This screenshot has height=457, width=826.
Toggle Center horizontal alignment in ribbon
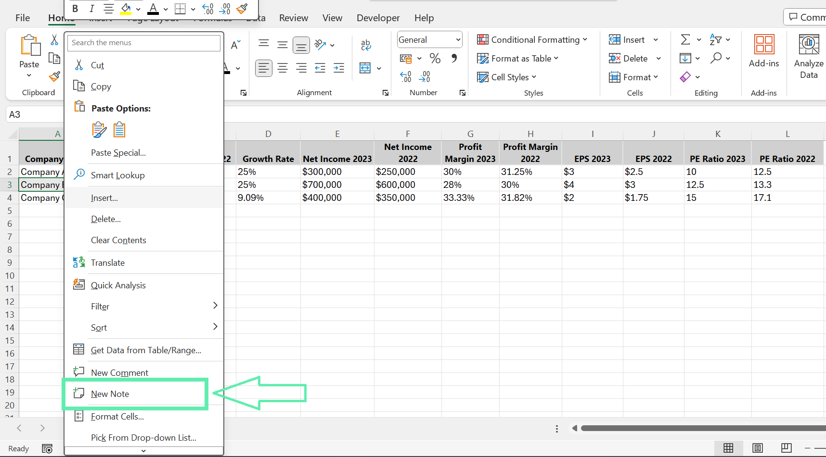(x=283, y=68)
